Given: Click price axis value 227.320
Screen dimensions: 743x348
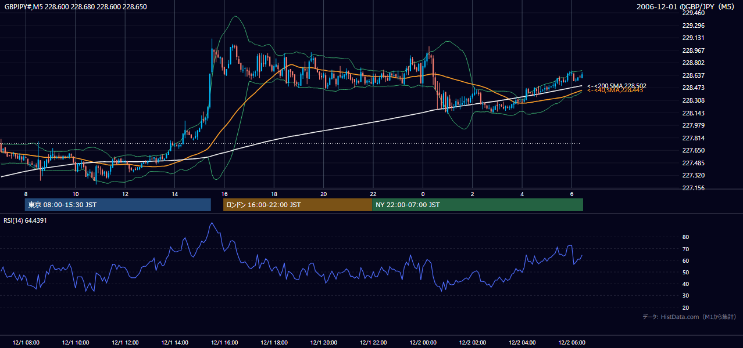Looking at the screenshot, I should (693, 175).
